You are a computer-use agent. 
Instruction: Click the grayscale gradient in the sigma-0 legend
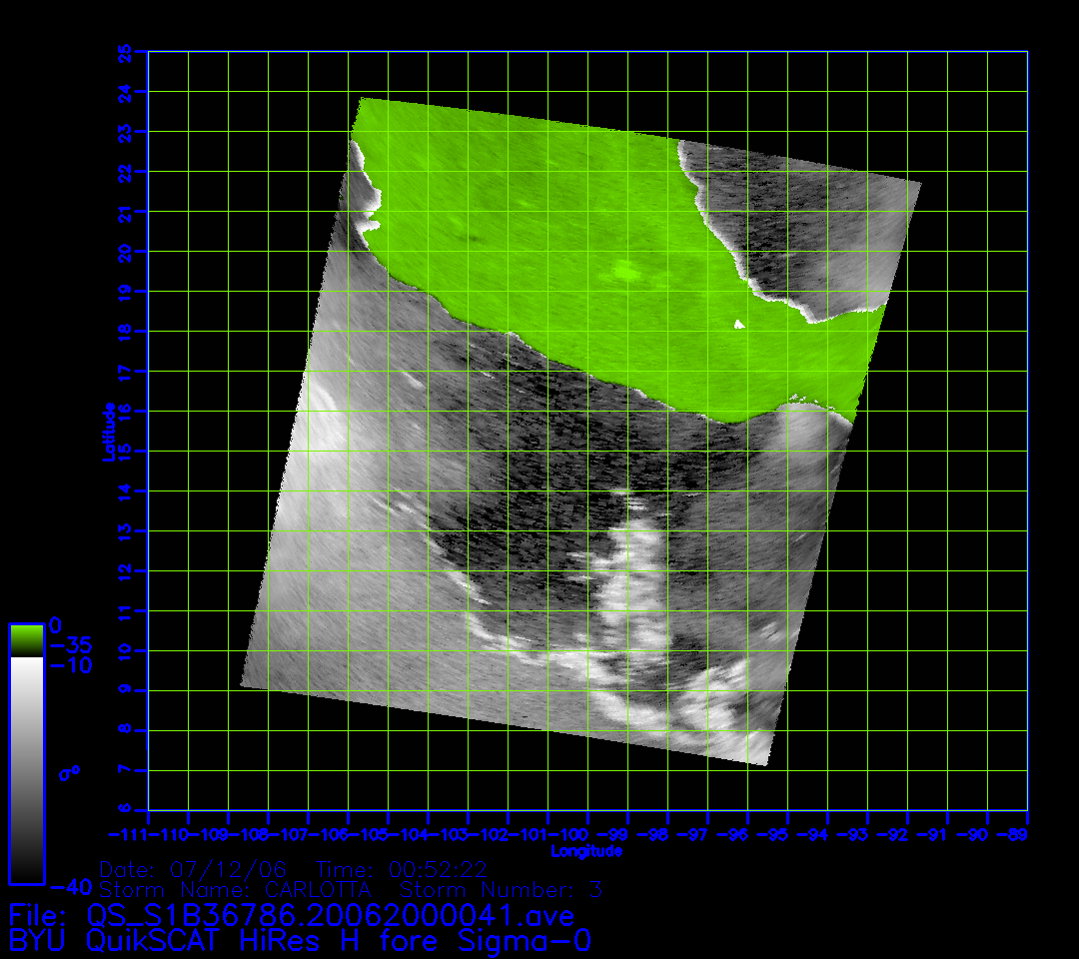26,769
